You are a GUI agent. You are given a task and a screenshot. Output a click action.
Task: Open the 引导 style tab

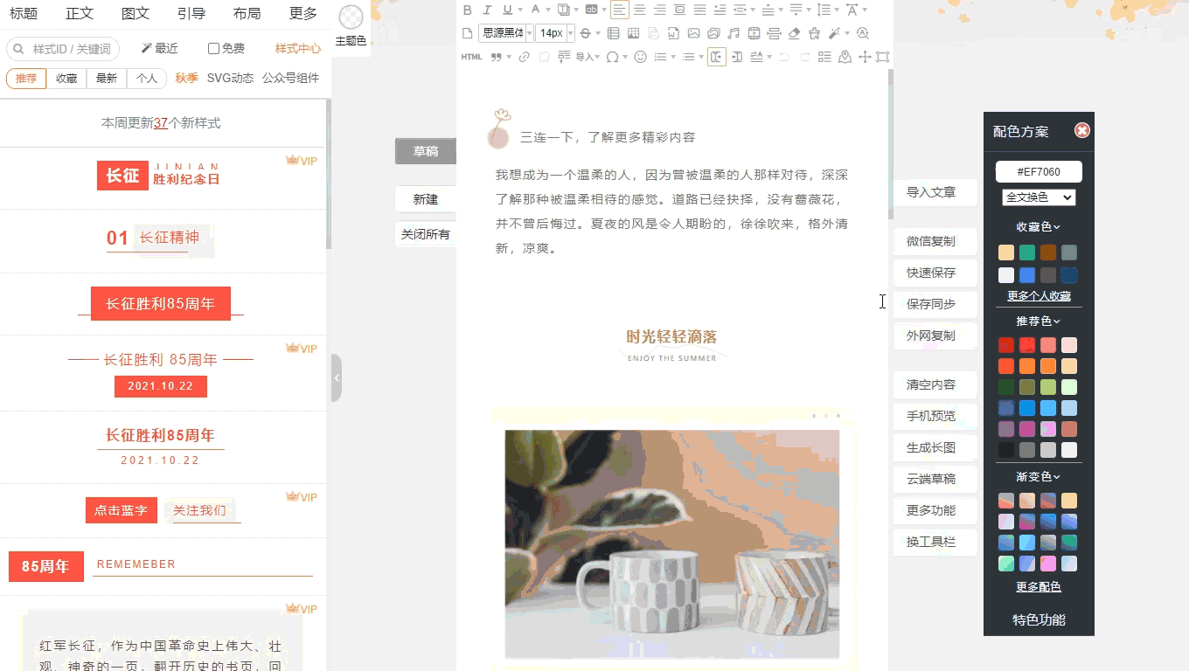191,14
